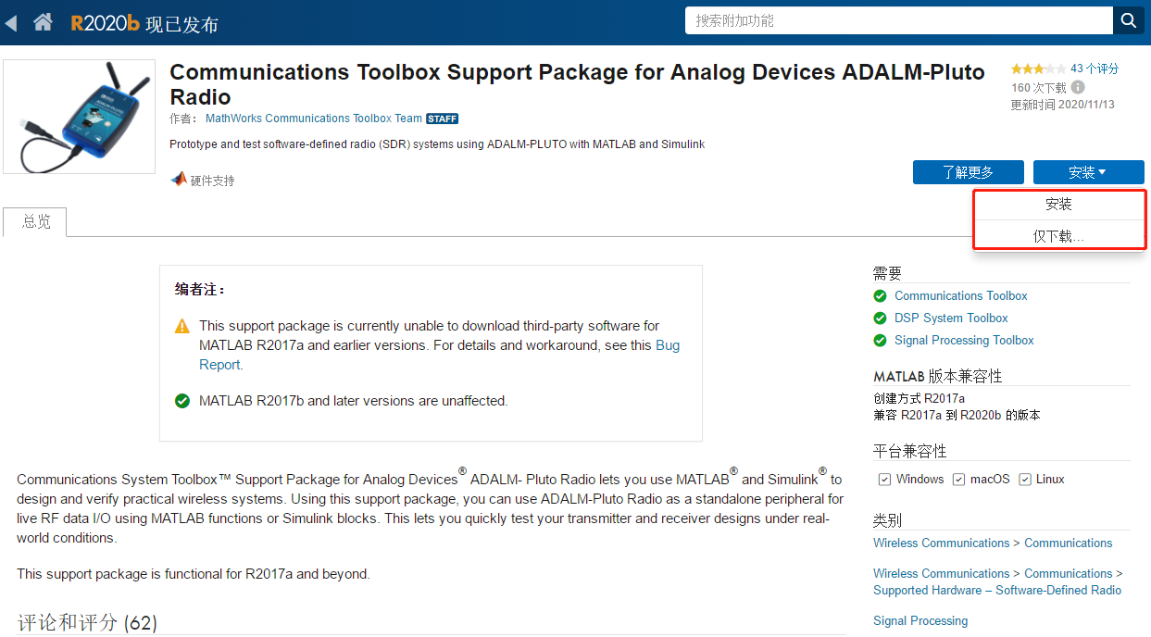Screen dimensions: 1151x637
Task: Click the STAFF badge next to the author
Action: tap(442, 119)
